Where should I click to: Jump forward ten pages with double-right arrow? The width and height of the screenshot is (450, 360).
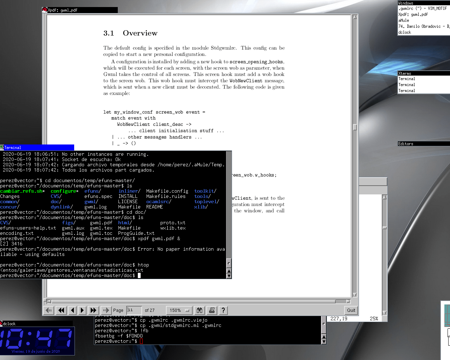click(x=93, y=310)
